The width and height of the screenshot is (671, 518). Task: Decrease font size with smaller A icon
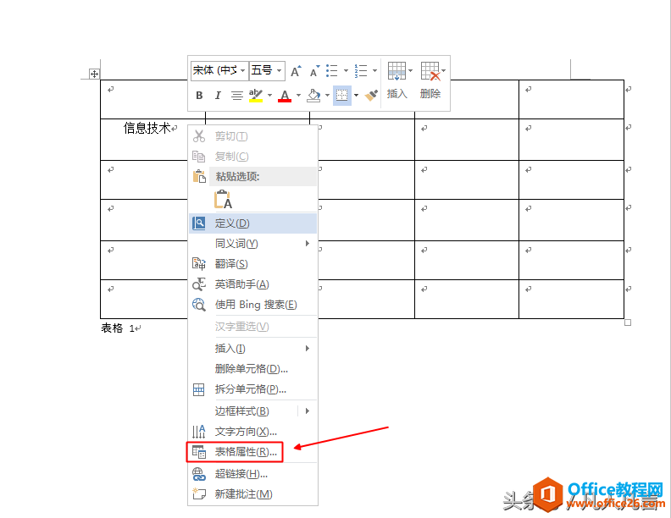point(314,71)
